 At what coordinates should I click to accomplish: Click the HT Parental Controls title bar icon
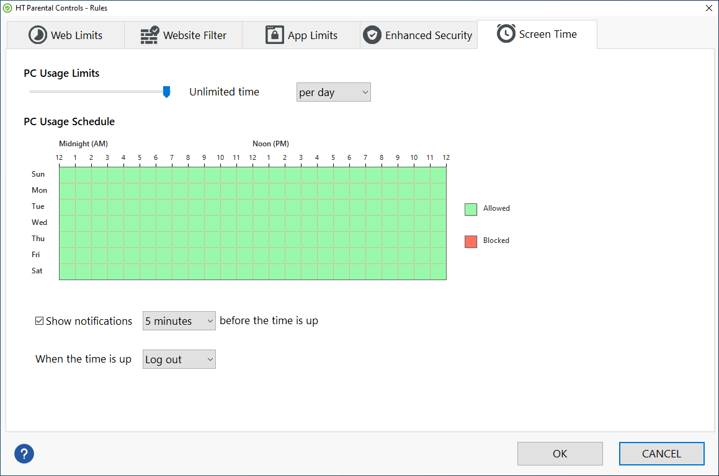[x=8, y=8]
